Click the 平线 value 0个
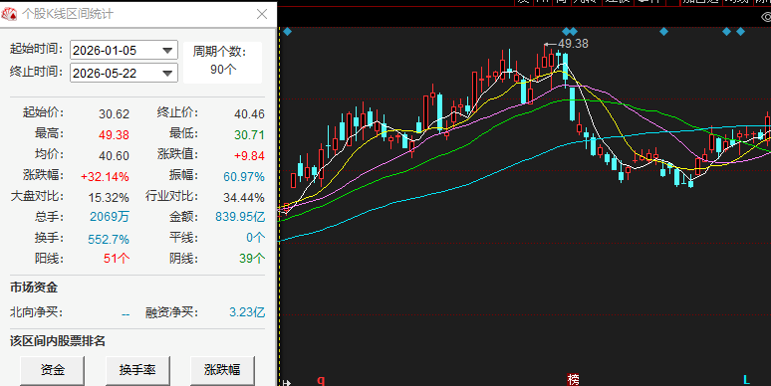 pyautogui.click(x=256, y=238)
